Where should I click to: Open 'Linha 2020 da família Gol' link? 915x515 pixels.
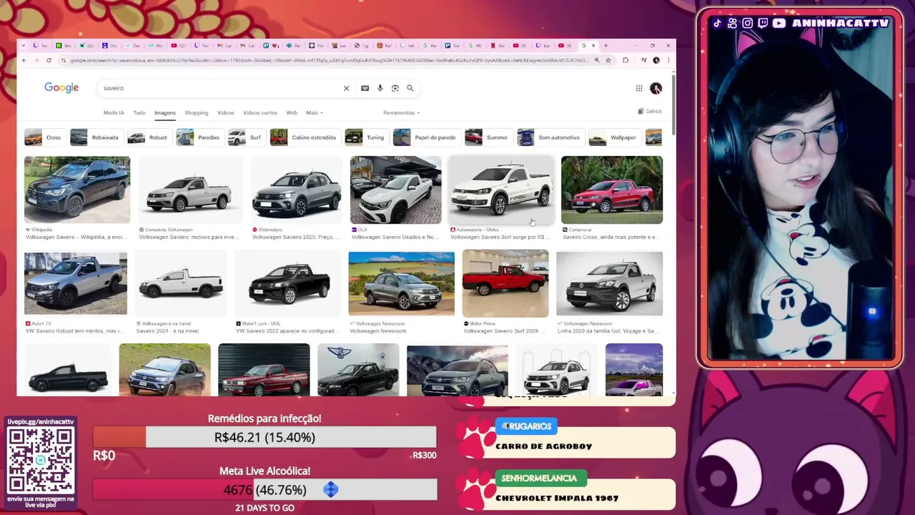[x=608, y=331]
